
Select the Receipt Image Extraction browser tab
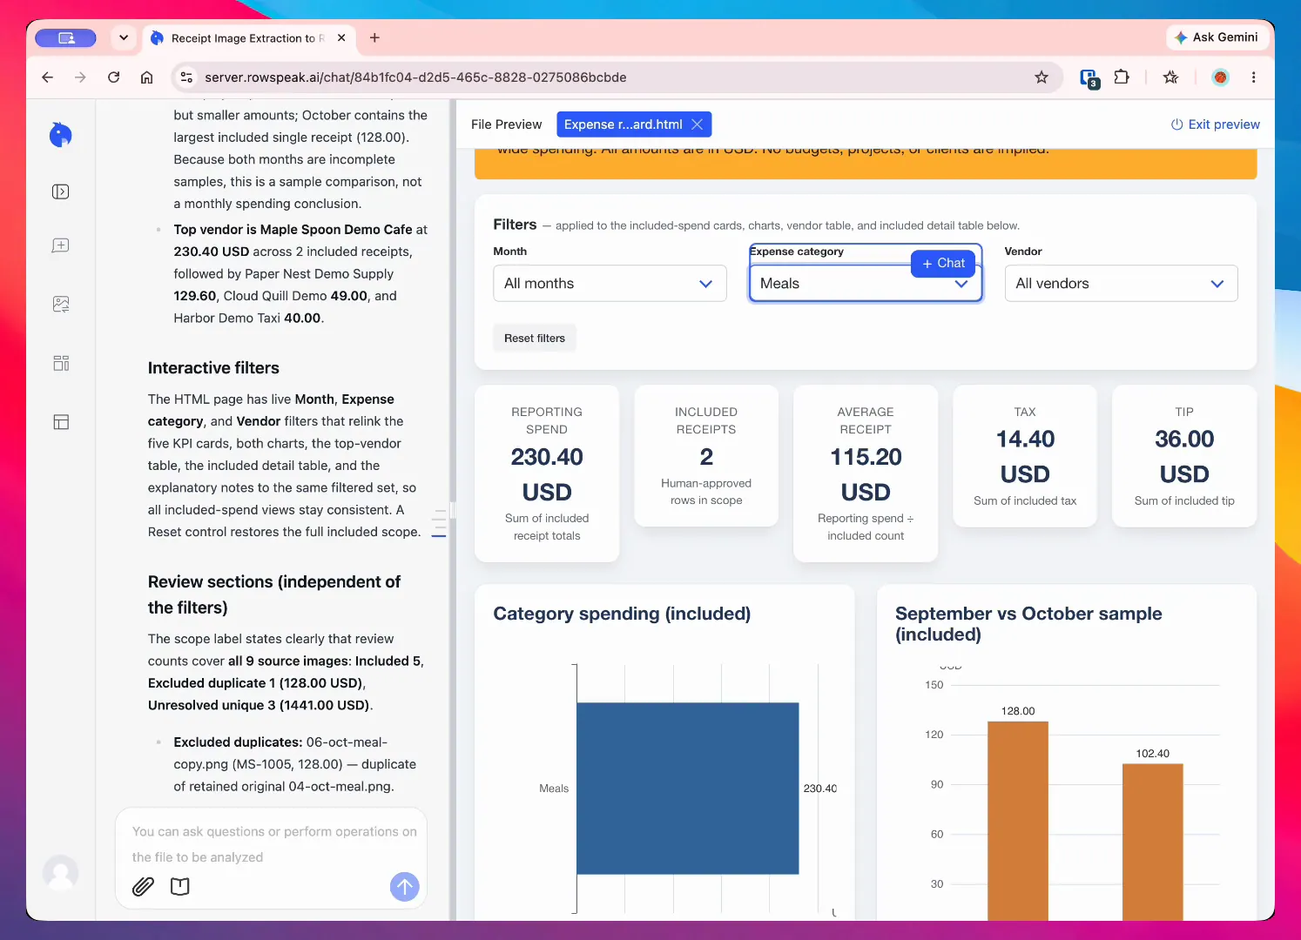tap(248, 38)
